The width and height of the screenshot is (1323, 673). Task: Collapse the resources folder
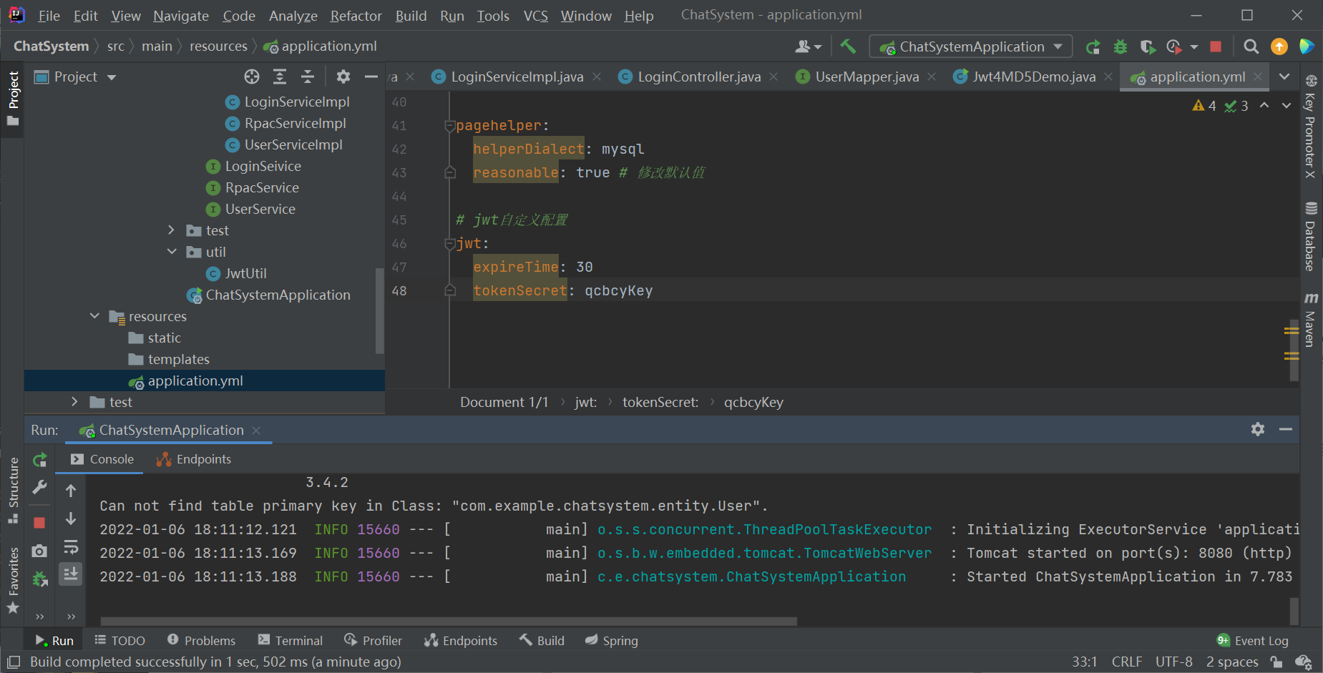(x=94, y=315)
